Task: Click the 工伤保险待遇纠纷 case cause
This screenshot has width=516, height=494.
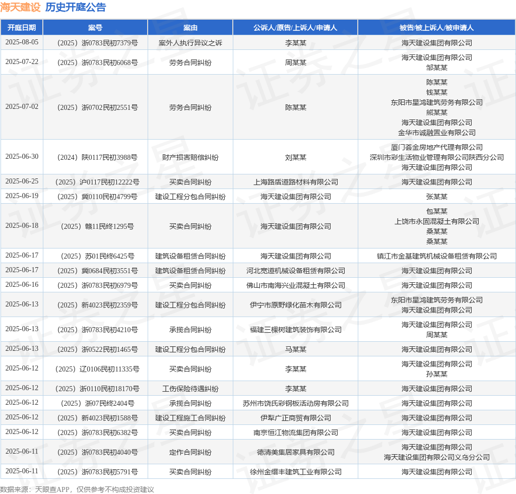Action: 190,389
